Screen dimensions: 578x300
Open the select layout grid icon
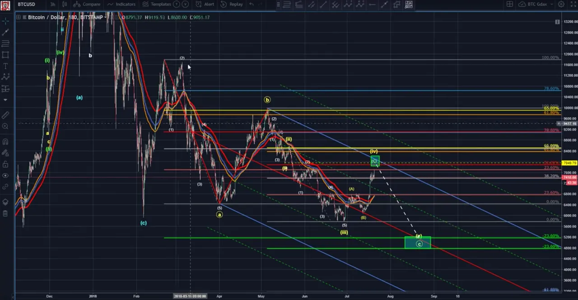(509, 4)
